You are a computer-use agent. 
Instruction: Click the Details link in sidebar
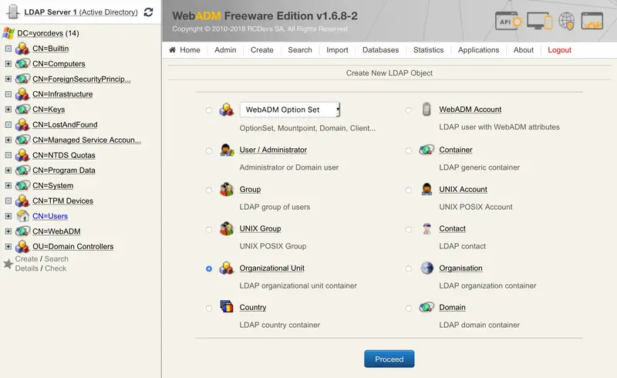27,268
